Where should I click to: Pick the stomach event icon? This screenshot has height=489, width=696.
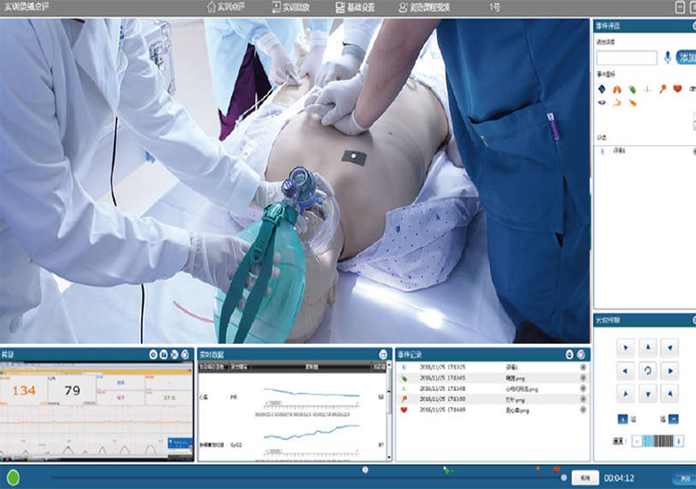(617, 102)
